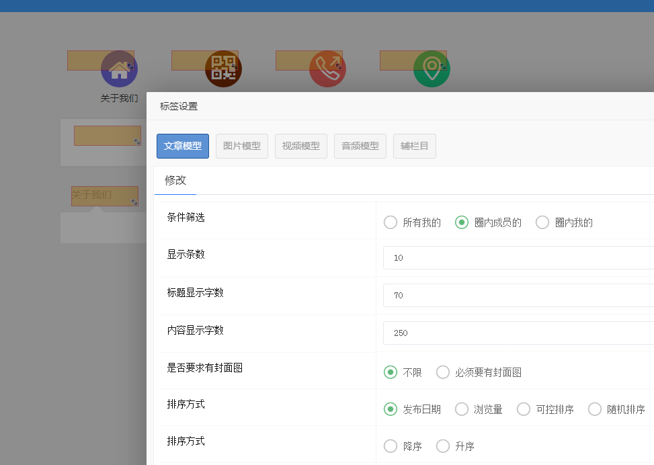Switch to 音频模型 tab
The image size is (654, 465).
click(360, 146)
